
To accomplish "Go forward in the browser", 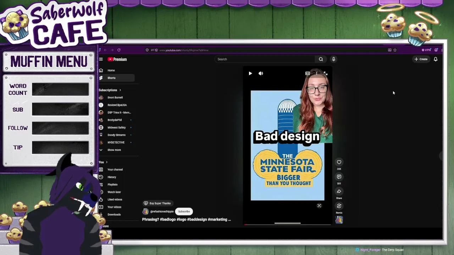I will coord(112,50).
